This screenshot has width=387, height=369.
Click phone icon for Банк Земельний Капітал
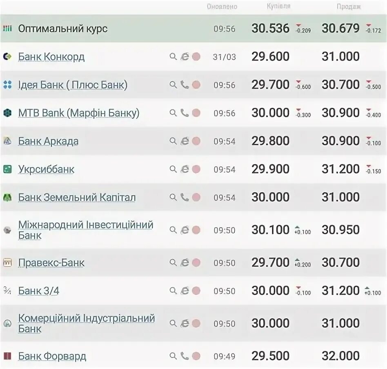185,198
